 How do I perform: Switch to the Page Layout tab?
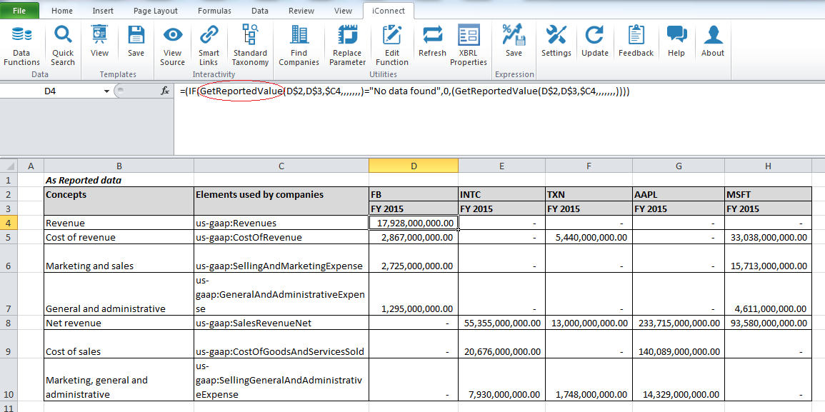pyautogui.click(x=155, y=11)
